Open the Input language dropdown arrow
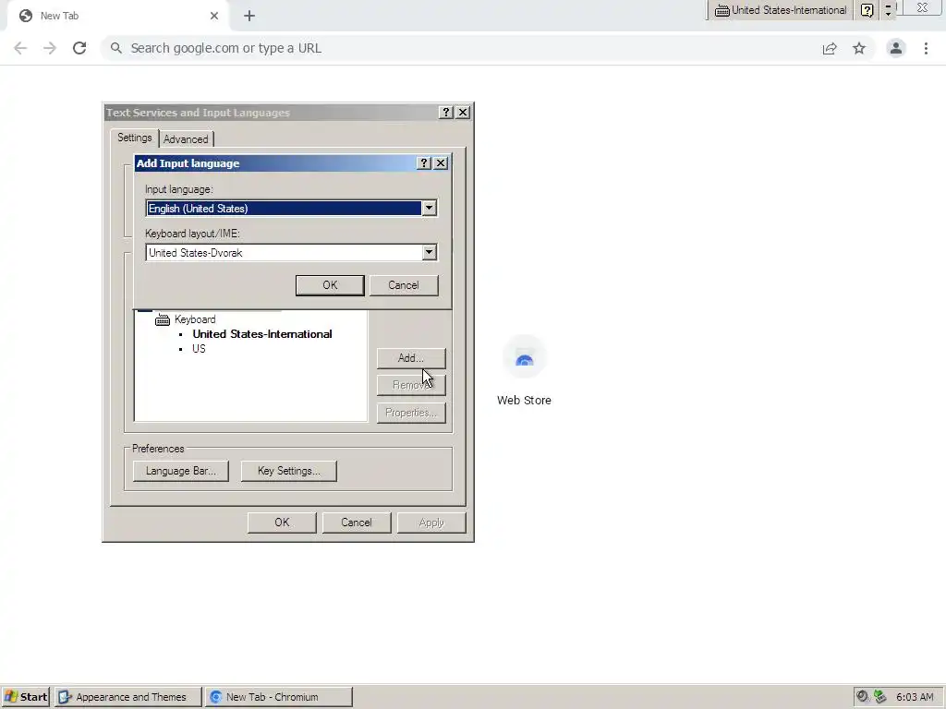 (x=429, y=208)
